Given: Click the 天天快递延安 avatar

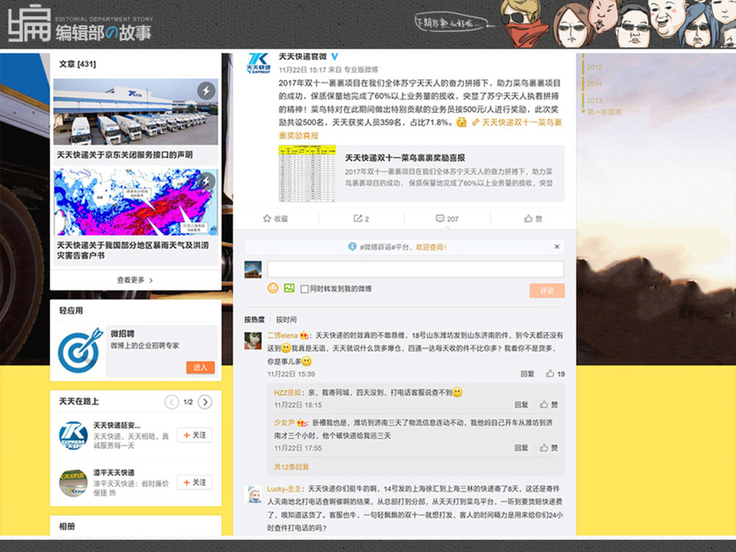Looking at the screenshot, I should coord(73,435).
